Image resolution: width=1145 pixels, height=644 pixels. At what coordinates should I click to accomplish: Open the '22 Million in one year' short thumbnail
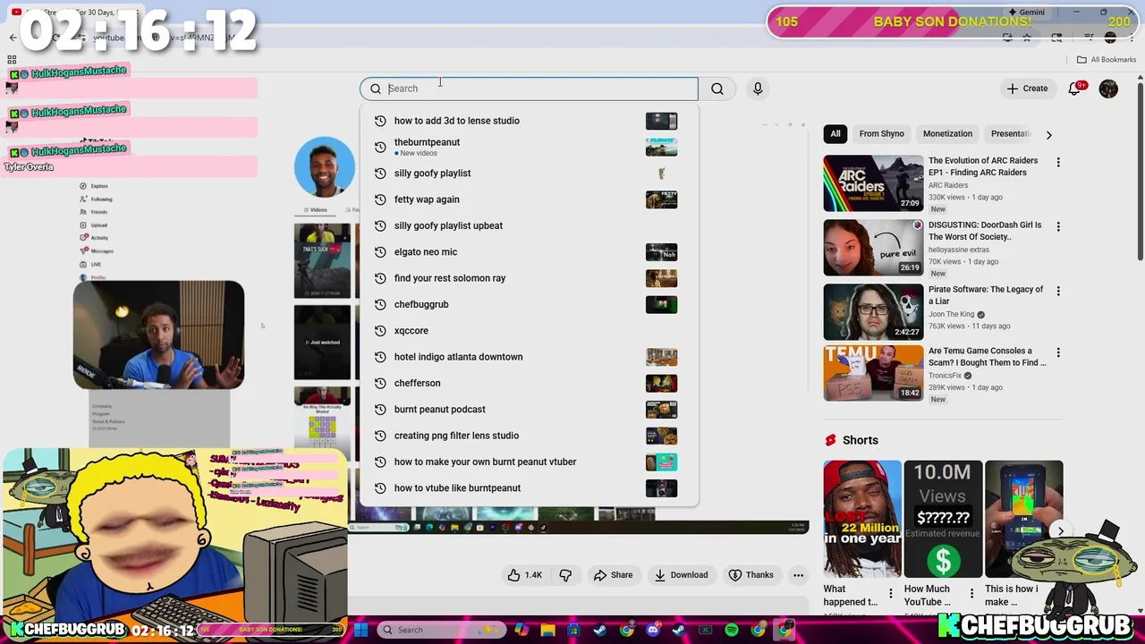point(862,519)
